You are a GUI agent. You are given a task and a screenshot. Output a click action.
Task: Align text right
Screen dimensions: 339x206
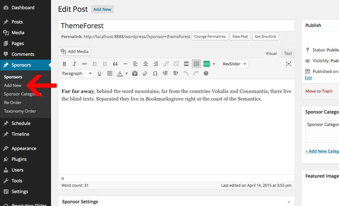(x=155, y=64)
